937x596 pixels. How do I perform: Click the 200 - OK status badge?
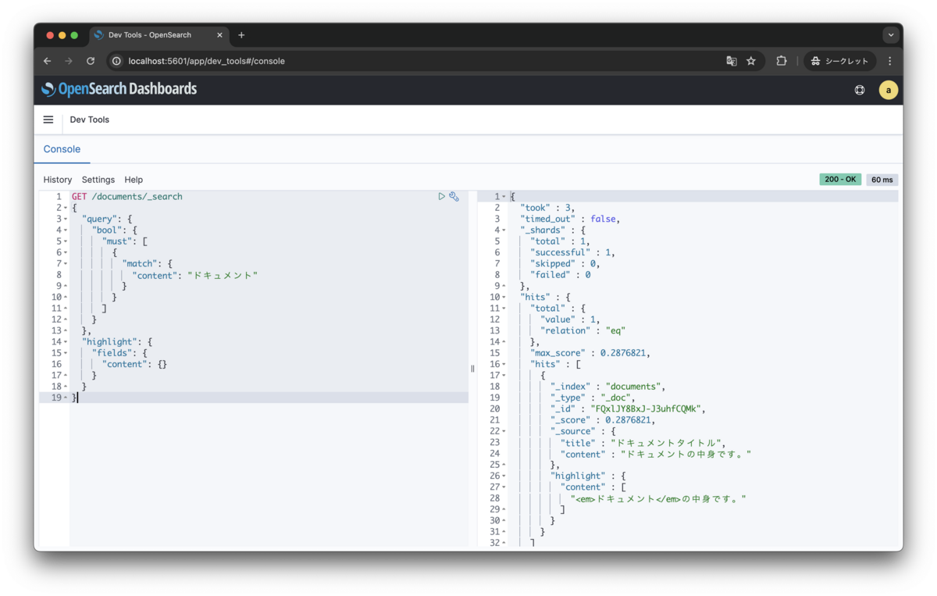840,180
